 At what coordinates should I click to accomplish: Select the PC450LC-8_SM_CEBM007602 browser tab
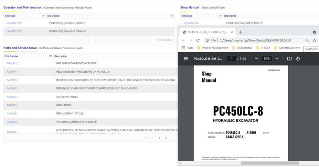[207, 32]
